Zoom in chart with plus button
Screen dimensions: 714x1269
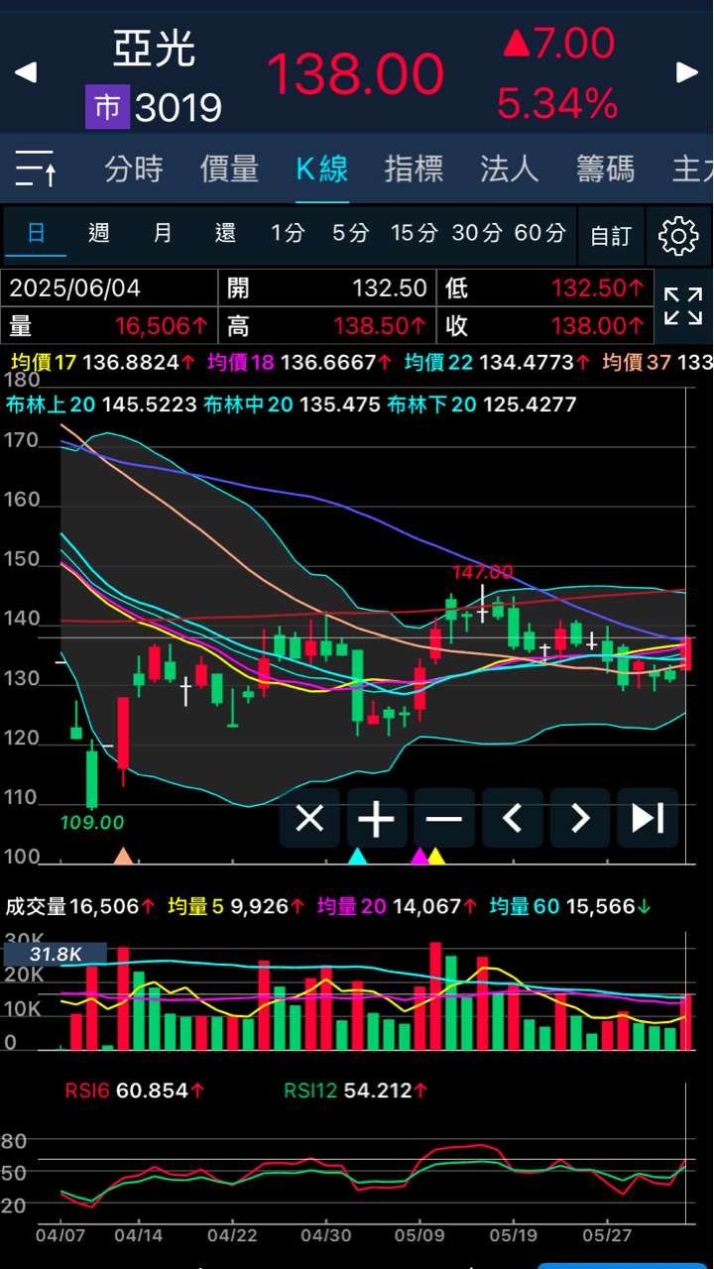pos(377,819)
